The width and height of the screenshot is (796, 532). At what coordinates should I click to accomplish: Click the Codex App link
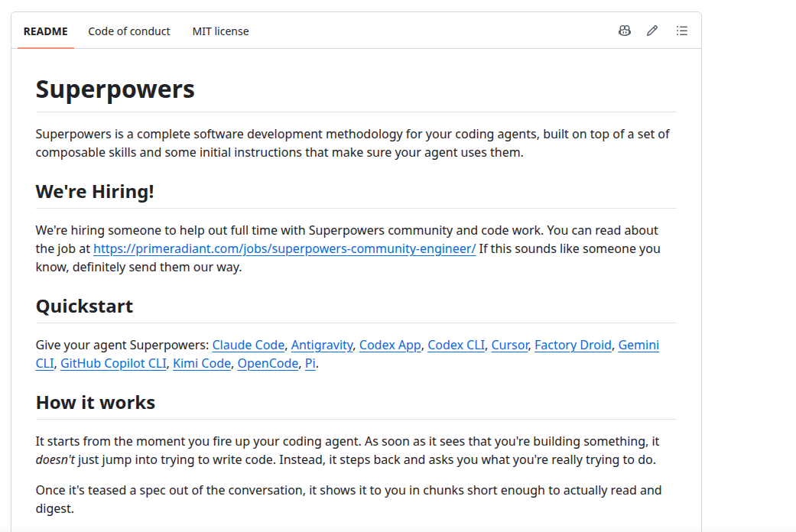click(x=390, y=345)
